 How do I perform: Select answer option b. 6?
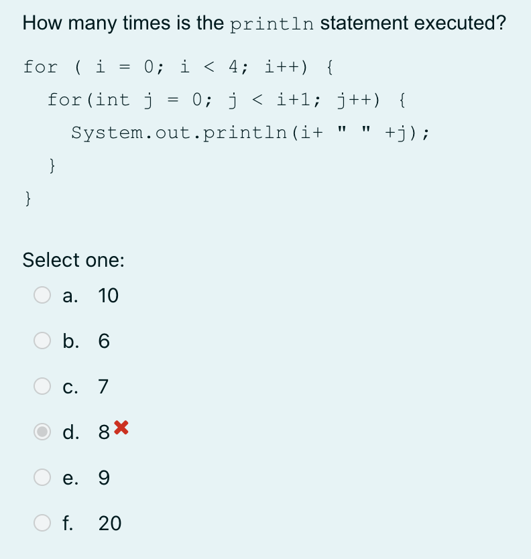[x=42, y=340]
